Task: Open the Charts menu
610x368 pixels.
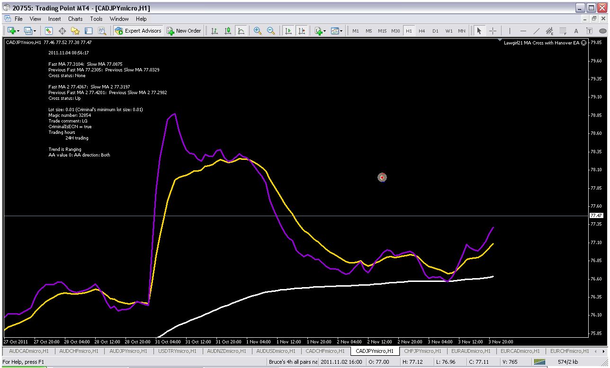Action: 75,19
